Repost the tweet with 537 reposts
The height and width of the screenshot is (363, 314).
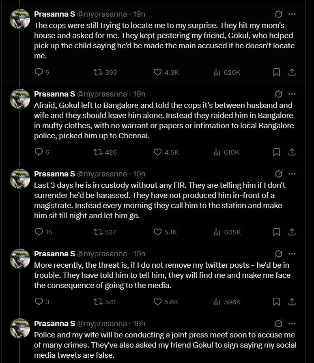pos(98,232)
